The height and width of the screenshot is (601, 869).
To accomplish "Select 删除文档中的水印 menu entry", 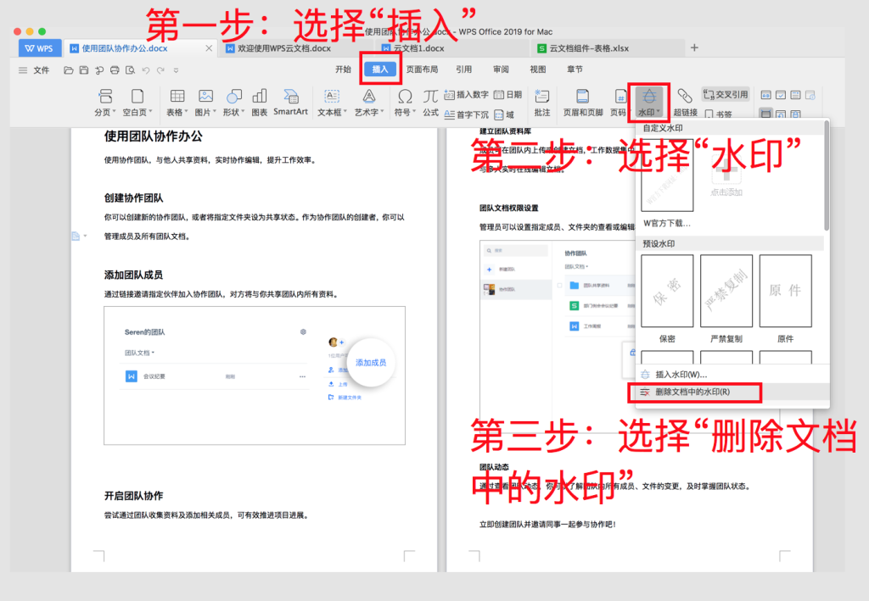I will pos(692,392).
